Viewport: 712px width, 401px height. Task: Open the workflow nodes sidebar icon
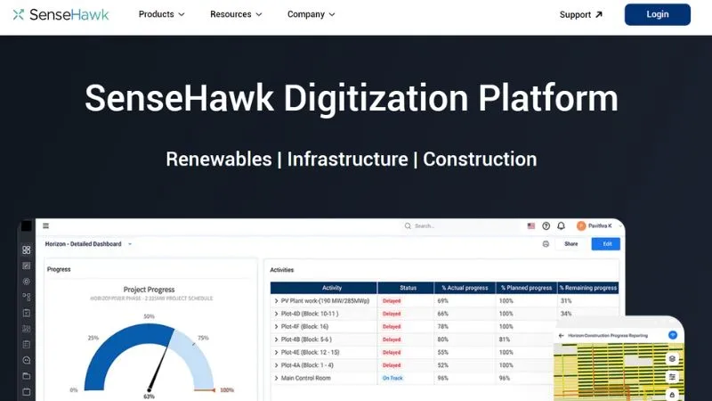(x=27, y=297)
